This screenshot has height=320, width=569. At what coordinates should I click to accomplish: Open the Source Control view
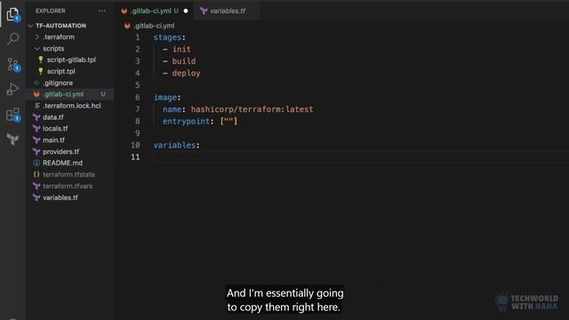tap(12, 64)
